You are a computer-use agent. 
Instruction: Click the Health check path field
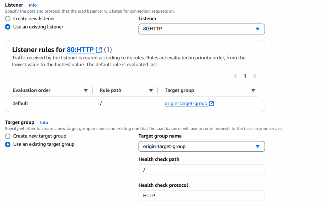pyautogui.click(x=202, y=170)
